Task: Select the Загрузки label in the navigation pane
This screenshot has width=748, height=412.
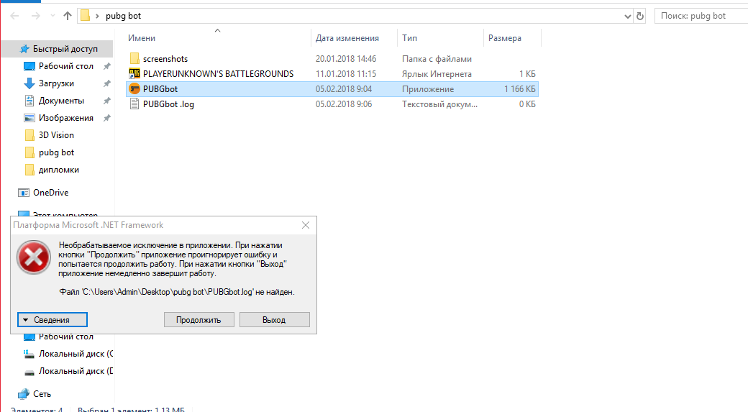Action: tap(56, 83)
